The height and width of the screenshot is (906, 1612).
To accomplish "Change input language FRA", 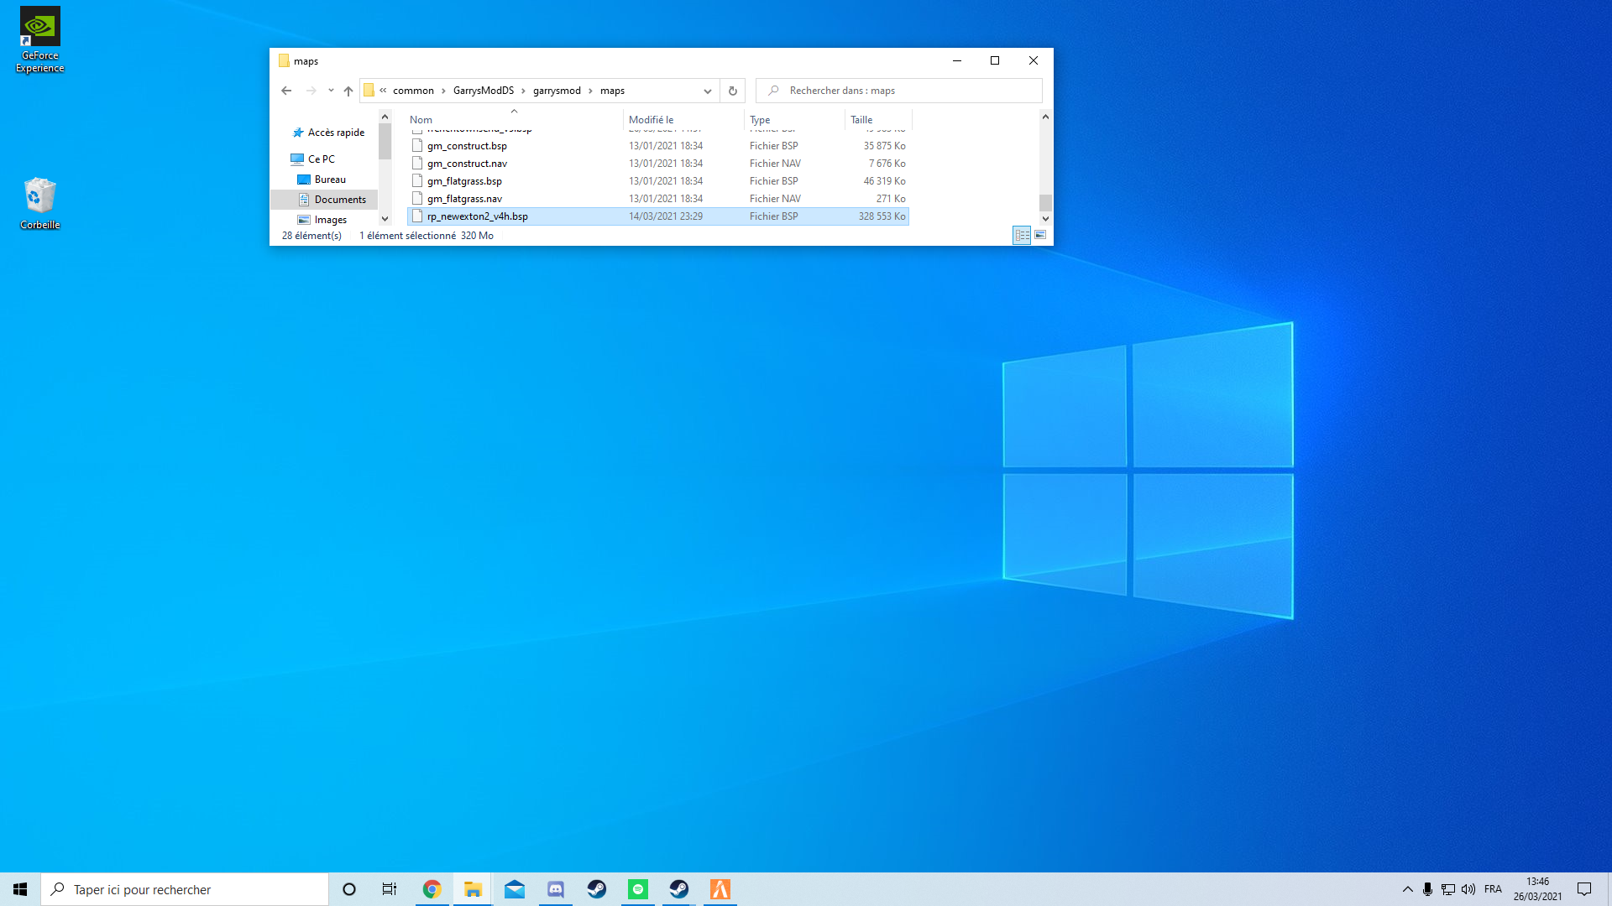I will pos(1493,889).
